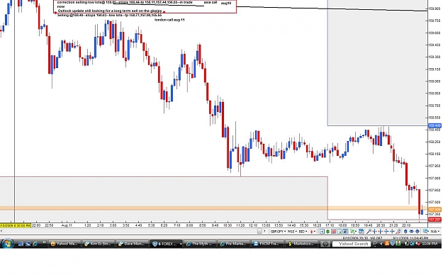Expand the quick launch overflow chevron
The height and width of the screenshot is (277, 443).
[44, 243]
